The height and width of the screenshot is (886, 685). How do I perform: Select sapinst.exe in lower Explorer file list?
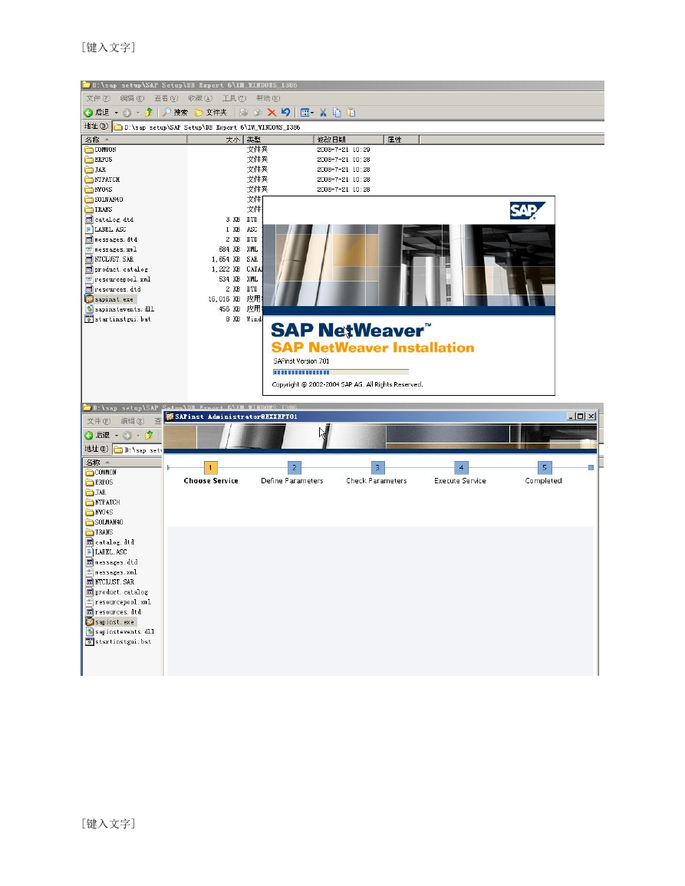(x=110, y=622)
